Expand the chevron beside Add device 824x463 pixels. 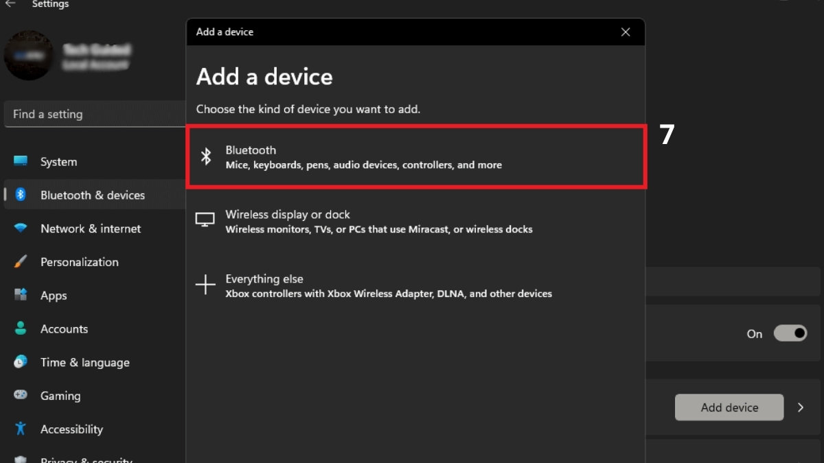pos(801,407)
